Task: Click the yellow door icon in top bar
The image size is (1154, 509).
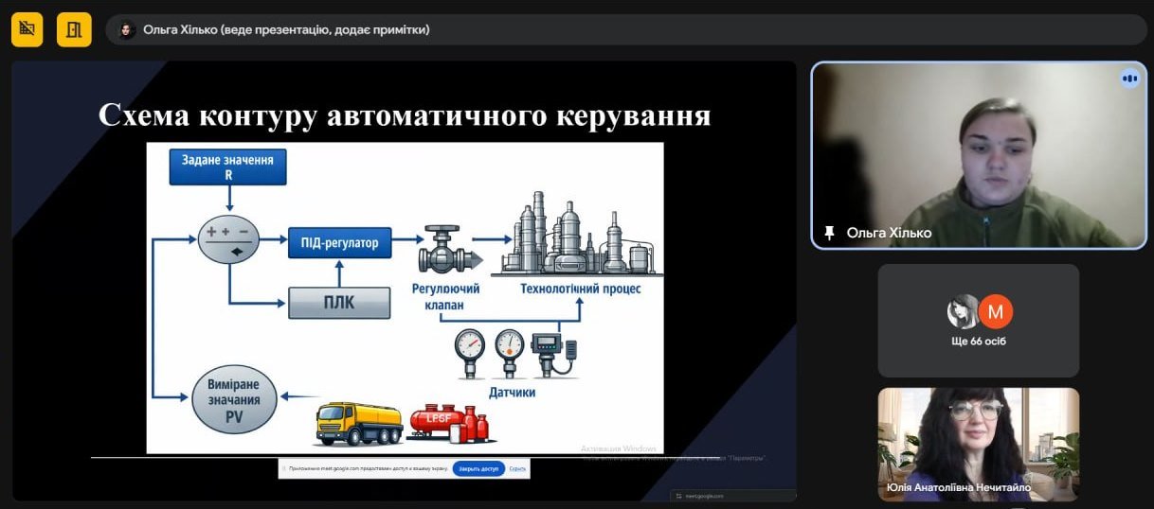Action: point(74,29)
